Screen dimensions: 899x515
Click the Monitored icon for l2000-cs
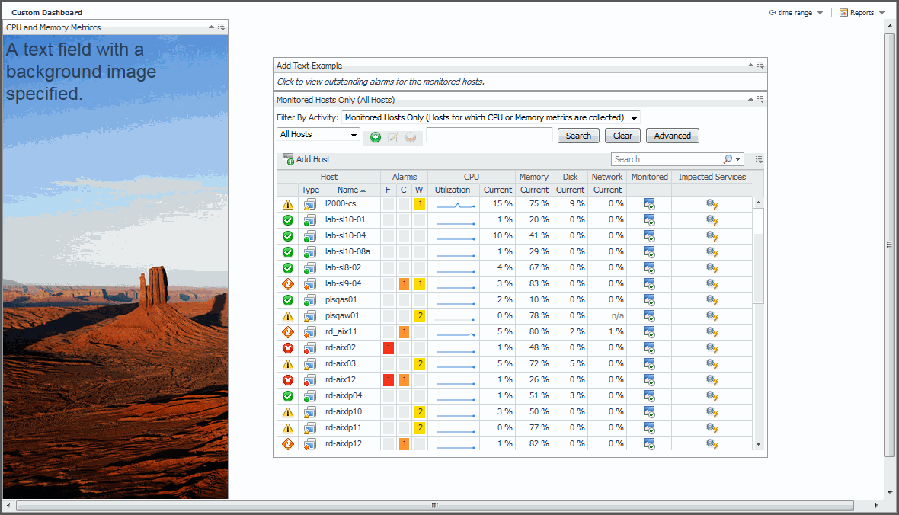coord(649,204)
